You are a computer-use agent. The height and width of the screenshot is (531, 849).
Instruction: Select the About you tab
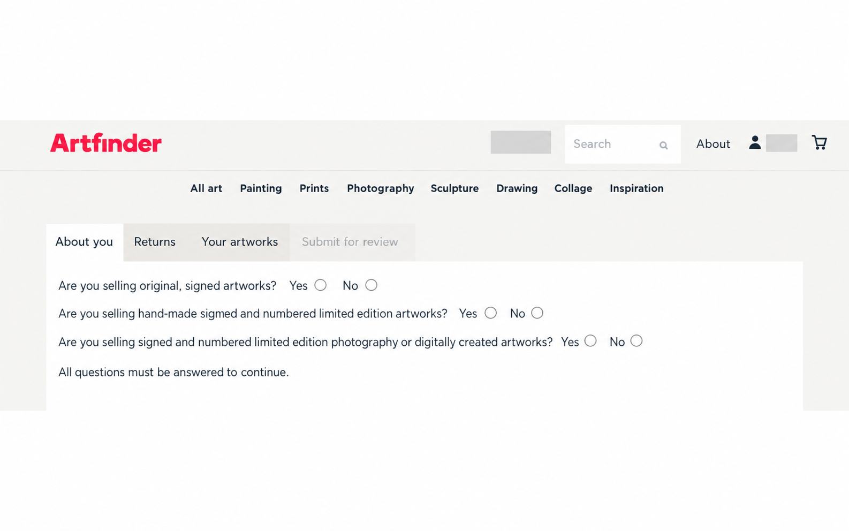84,242
